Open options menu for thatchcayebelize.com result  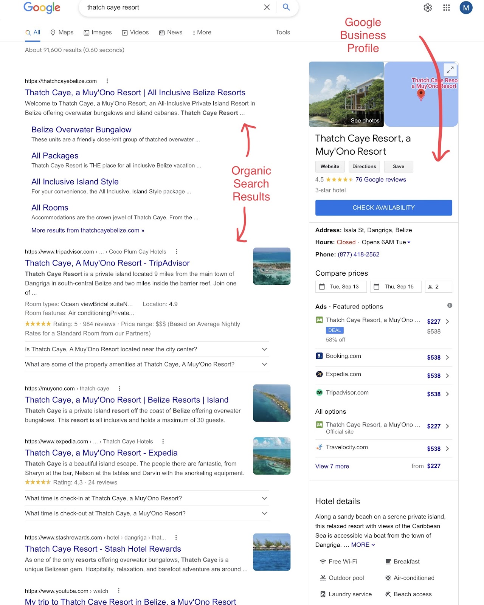pos(107,81)
